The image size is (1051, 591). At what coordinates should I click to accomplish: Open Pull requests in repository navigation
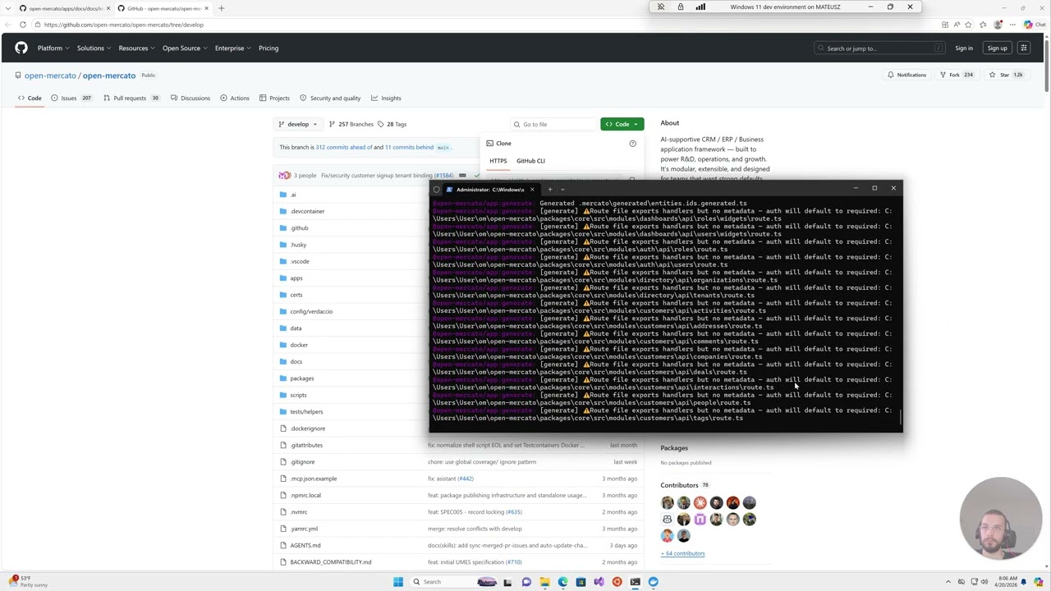pos(131,98)
